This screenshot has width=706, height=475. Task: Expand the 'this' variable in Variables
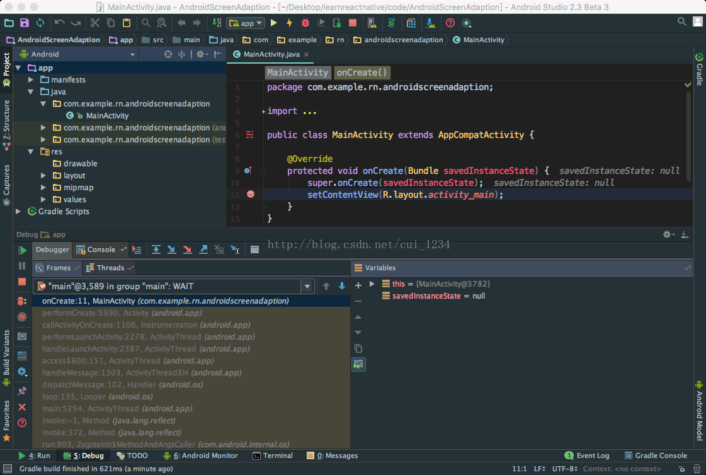tap(372, 283)
